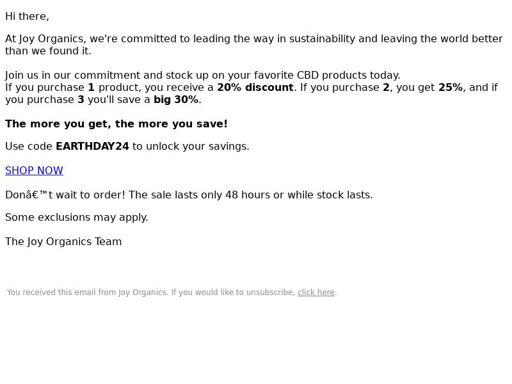Screen dimensions: 512x384
Task: Click 'Some exclusions may apply.' line
Action: click(77, 217)
